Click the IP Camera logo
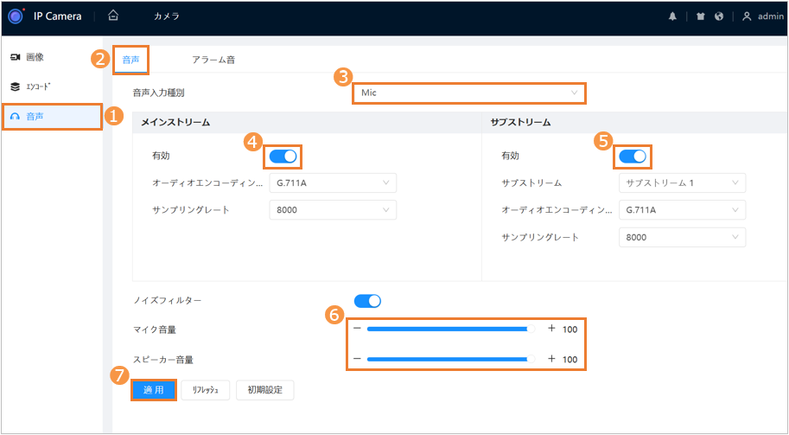Viewport: 789px width, 435px height. (x=16, y=16)
